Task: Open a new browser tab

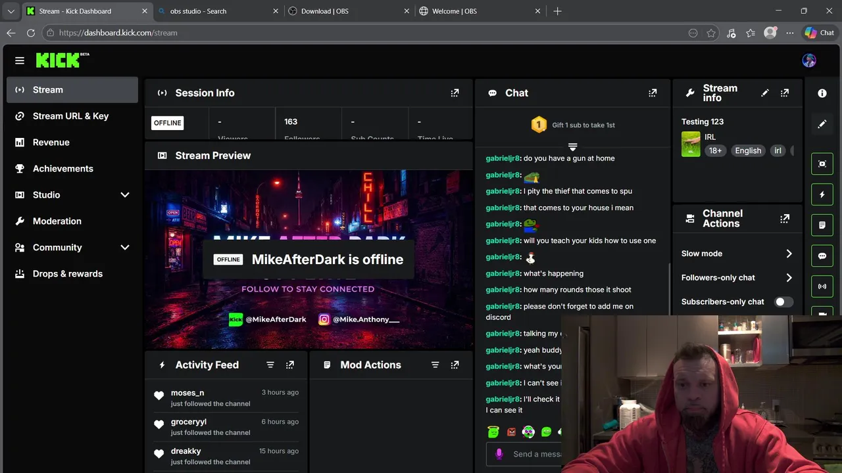Action: pyautogui.click(x=557, y=11)
